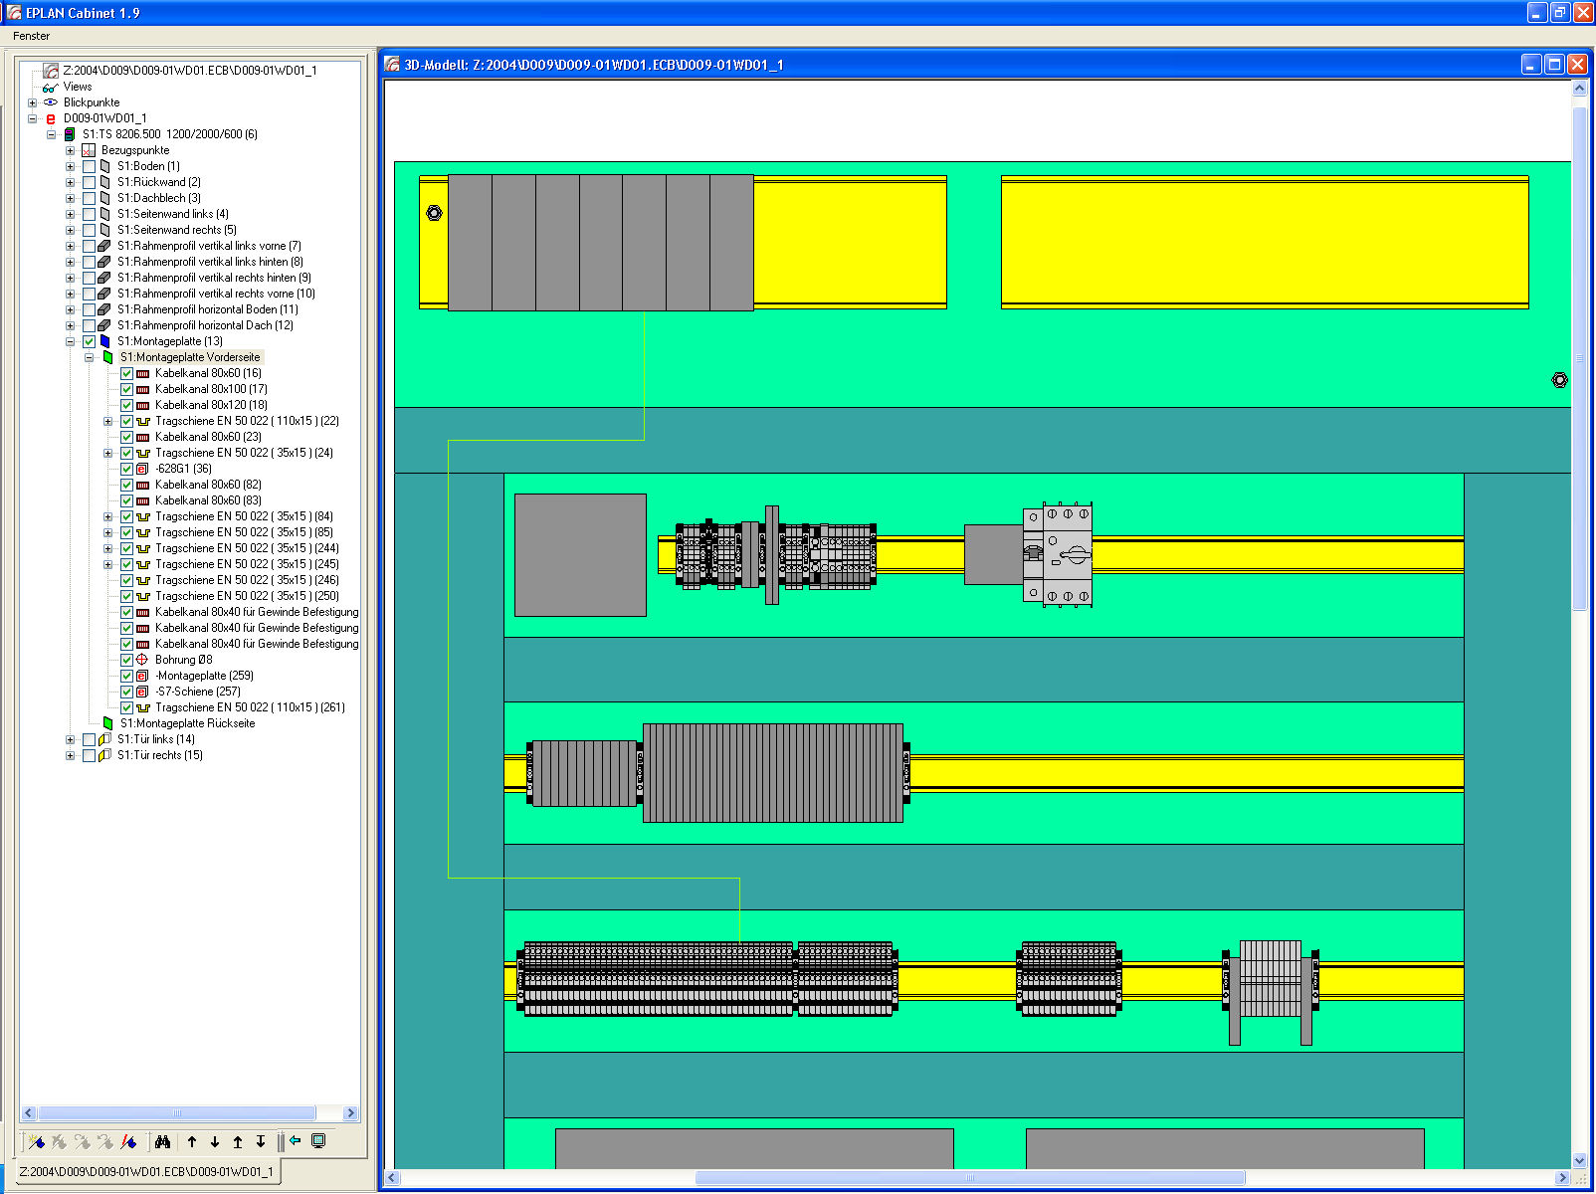
Task: Click the blue flag with red slash icon
Action: (x=128, y=1141)
